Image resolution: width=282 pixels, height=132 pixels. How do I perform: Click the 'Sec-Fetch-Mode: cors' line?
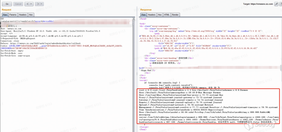pos(11,53)
